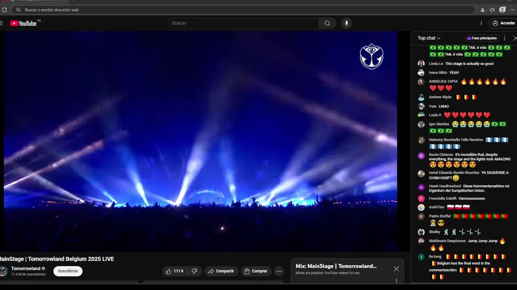Click the Fans principales badge button
Image resolution: width=517 pixels, height=290 pixels.
point(482,38)
